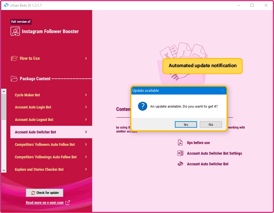274x213 pixels.
Task: Close the vUser Bots UI window
Action: pos(266,5)
